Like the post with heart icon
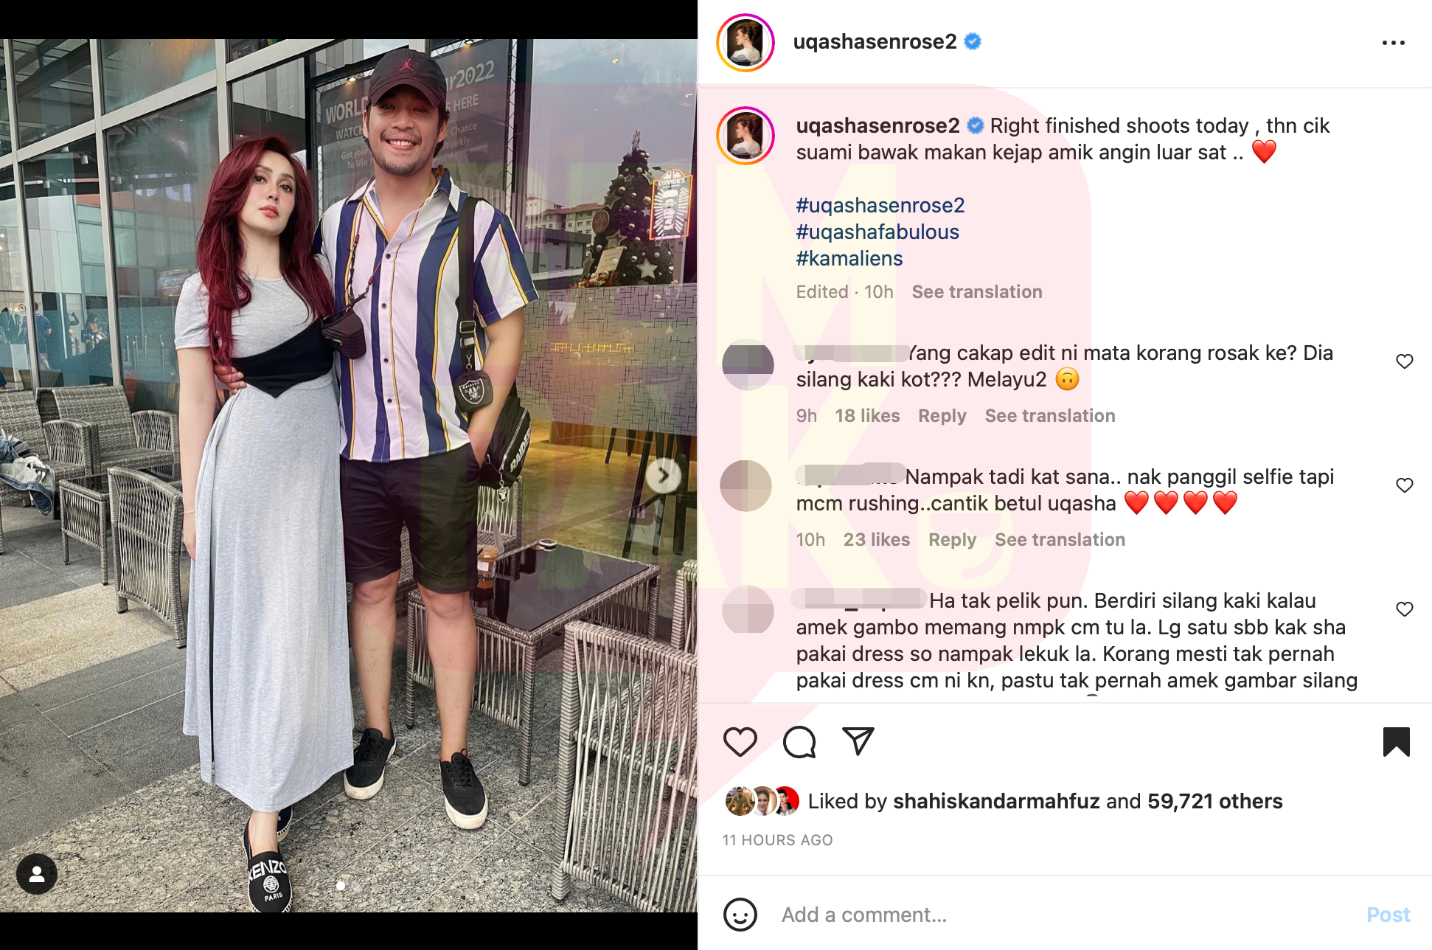This screenshot has height=950, width=1432. [740, 742]
